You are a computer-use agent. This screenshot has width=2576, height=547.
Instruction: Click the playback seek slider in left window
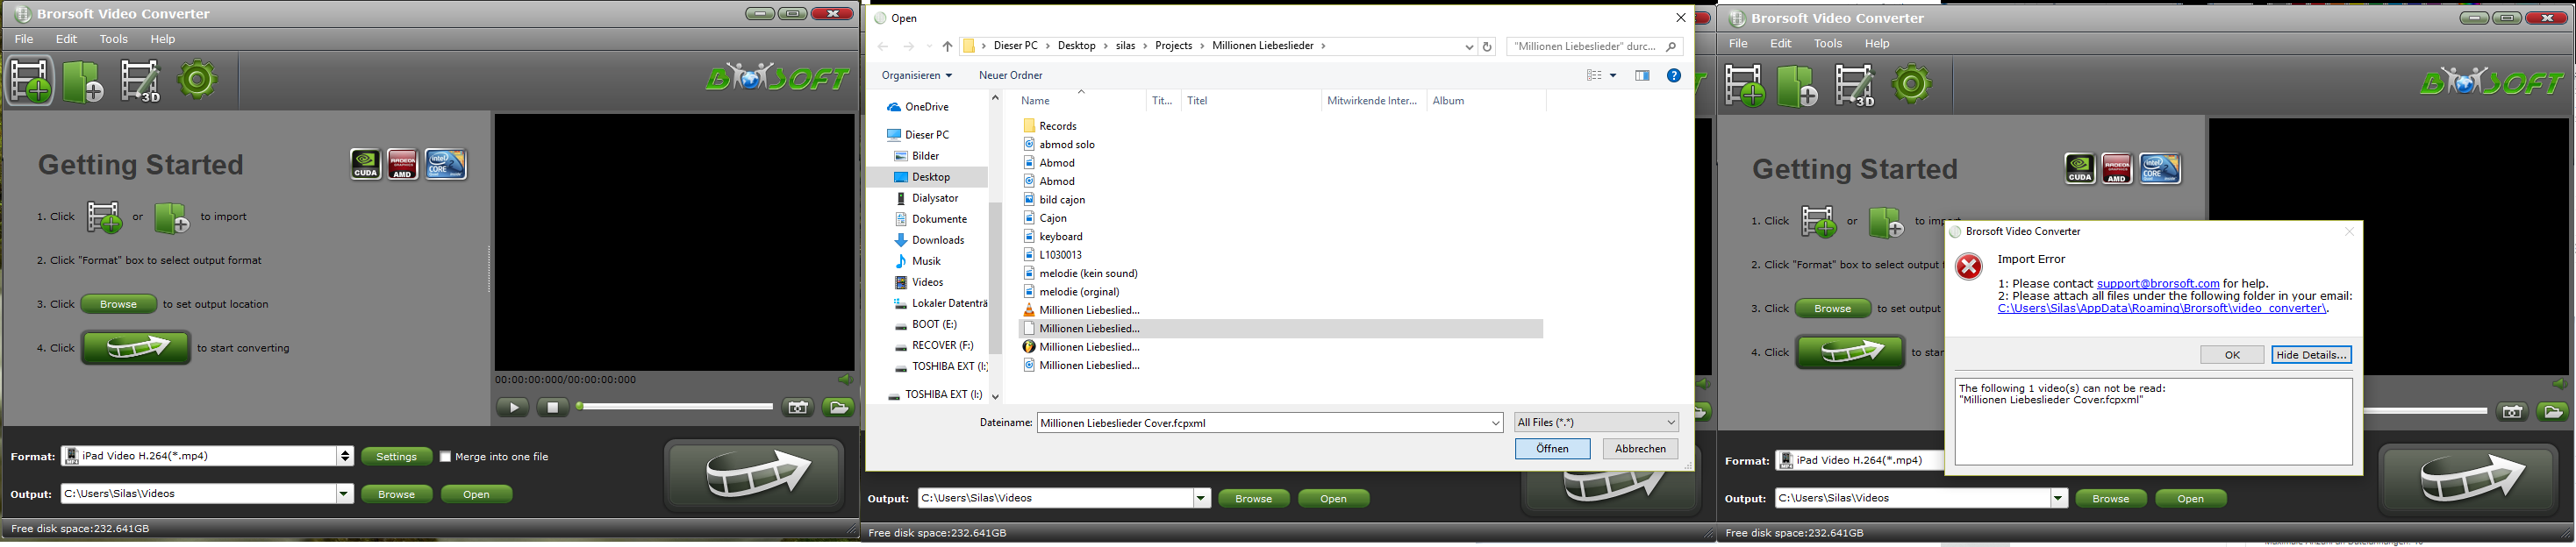point(676,407)
